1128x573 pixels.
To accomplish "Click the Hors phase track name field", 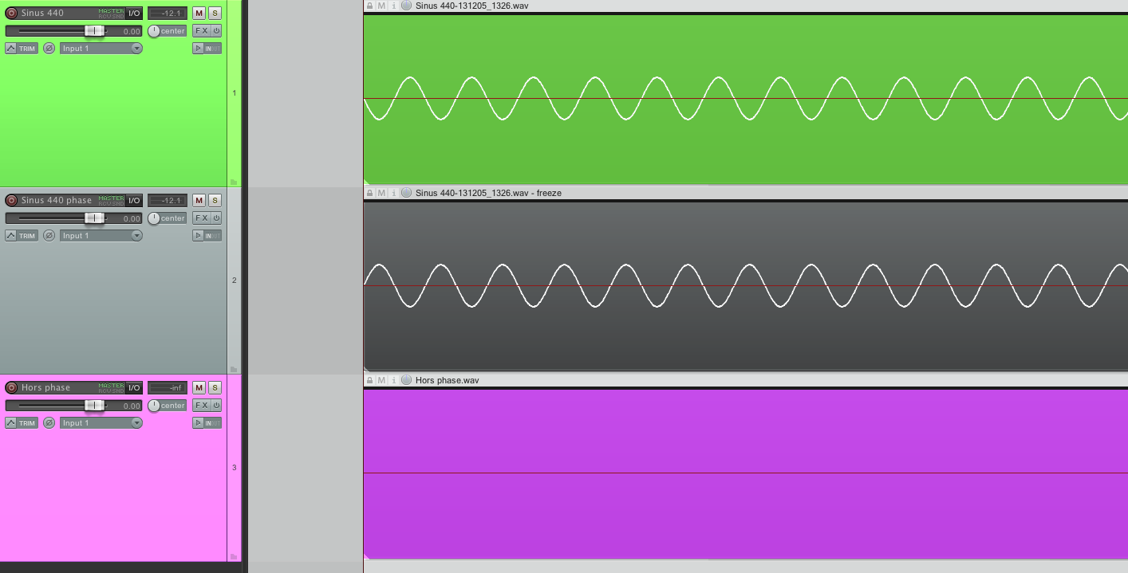I will pyautogui.click(x=57, y=387).
